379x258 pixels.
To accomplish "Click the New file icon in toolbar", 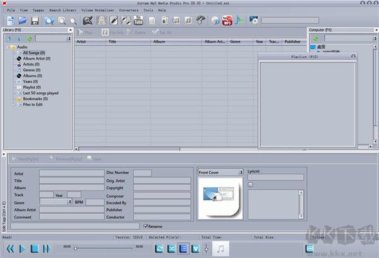I will pyautogui.click(x=10, y=21).
